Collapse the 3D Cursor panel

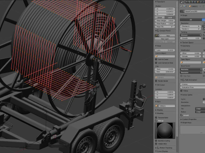tap(156, 85)
